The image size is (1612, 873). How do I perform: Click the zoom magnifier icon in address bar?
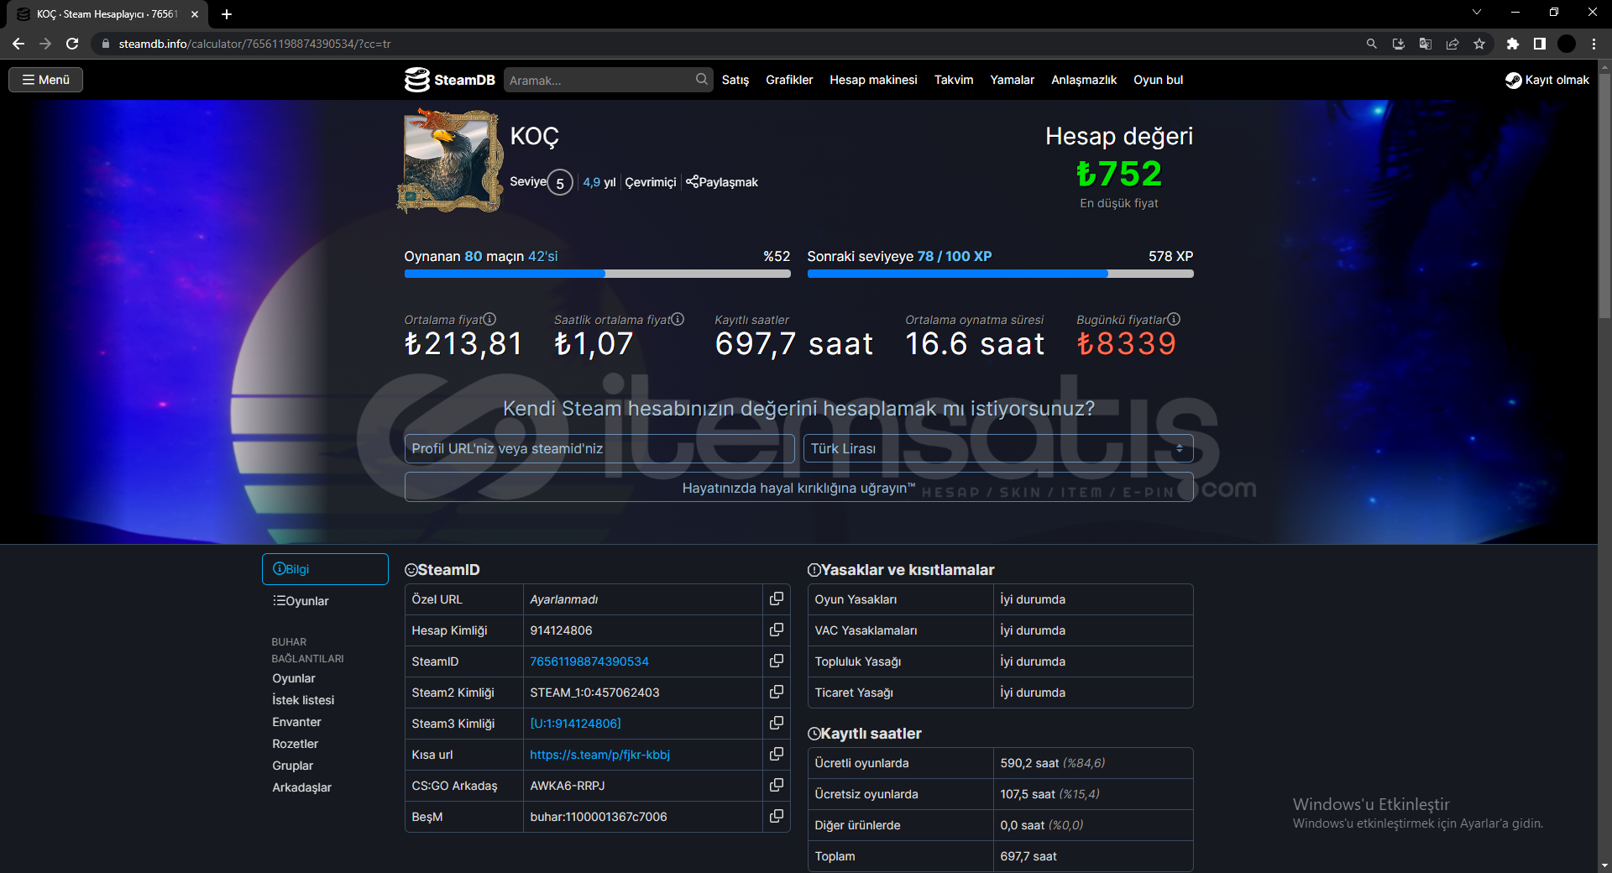(1372, 44)
